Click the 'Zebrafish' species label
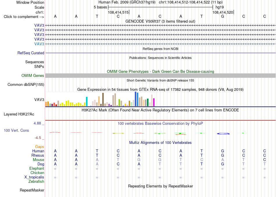 click(x=36, y=181)
